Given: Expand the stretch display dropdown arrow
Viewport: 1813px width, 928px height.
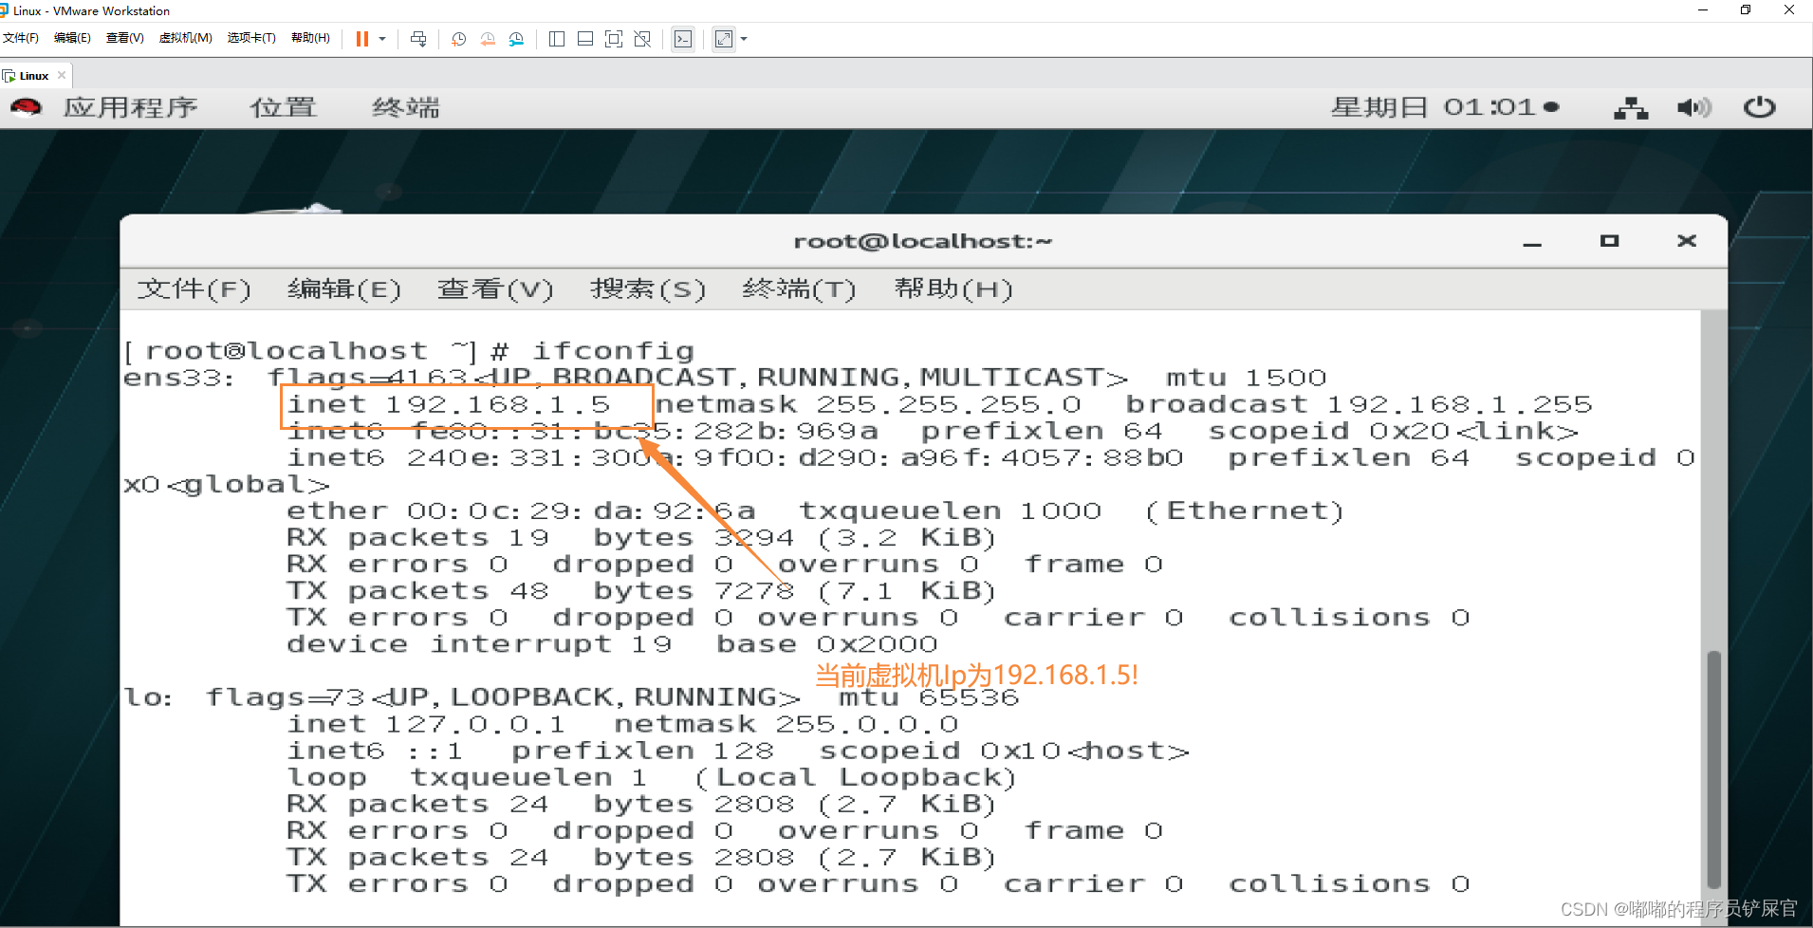Looking at the screenshot, I should pos(744,39).
